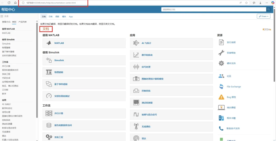The image size is (276, 141).
Task: Open 应用程序部署 in sidebar
Action: tap(8, 82)
